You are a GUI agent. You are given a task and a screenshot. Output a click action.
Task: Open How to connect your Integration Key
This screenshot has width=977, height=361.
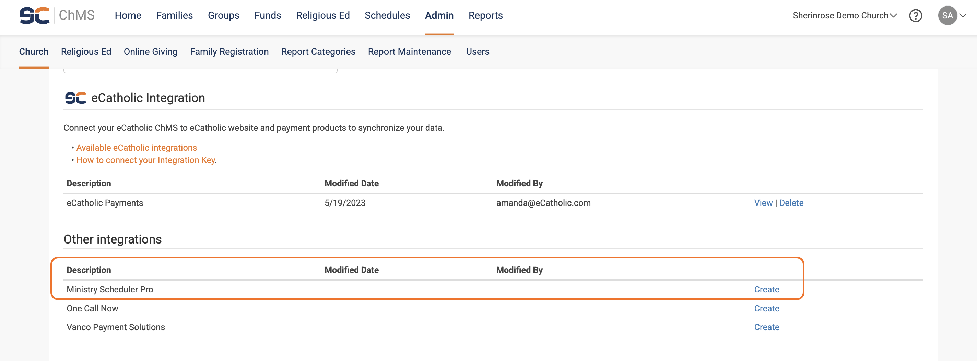pos(146,160)
